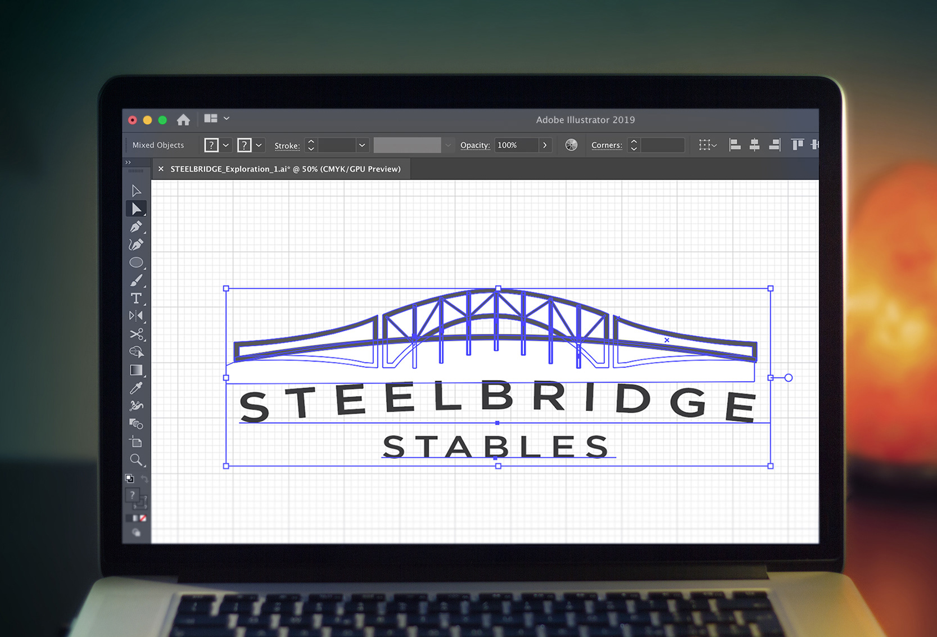This screenshot has height=637, width=937.
Task: Select the Direct Selection tool
Action: pyautogui.click(x=136, y=209)
